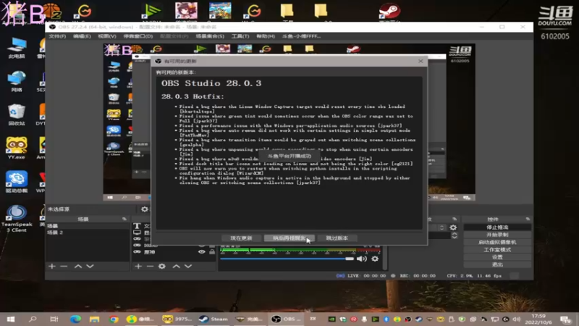The height and width of the screenshot is (326, 579).
Task: Open File Explorer from taskbar
Action: [94, 319]
